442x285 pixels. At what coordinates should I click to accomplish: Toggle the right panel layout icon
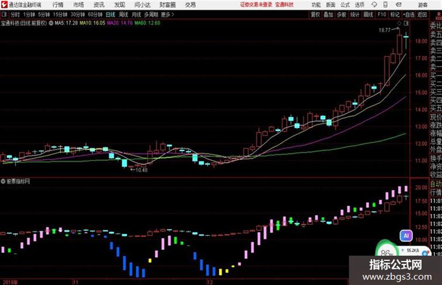[x=406, y=23]
